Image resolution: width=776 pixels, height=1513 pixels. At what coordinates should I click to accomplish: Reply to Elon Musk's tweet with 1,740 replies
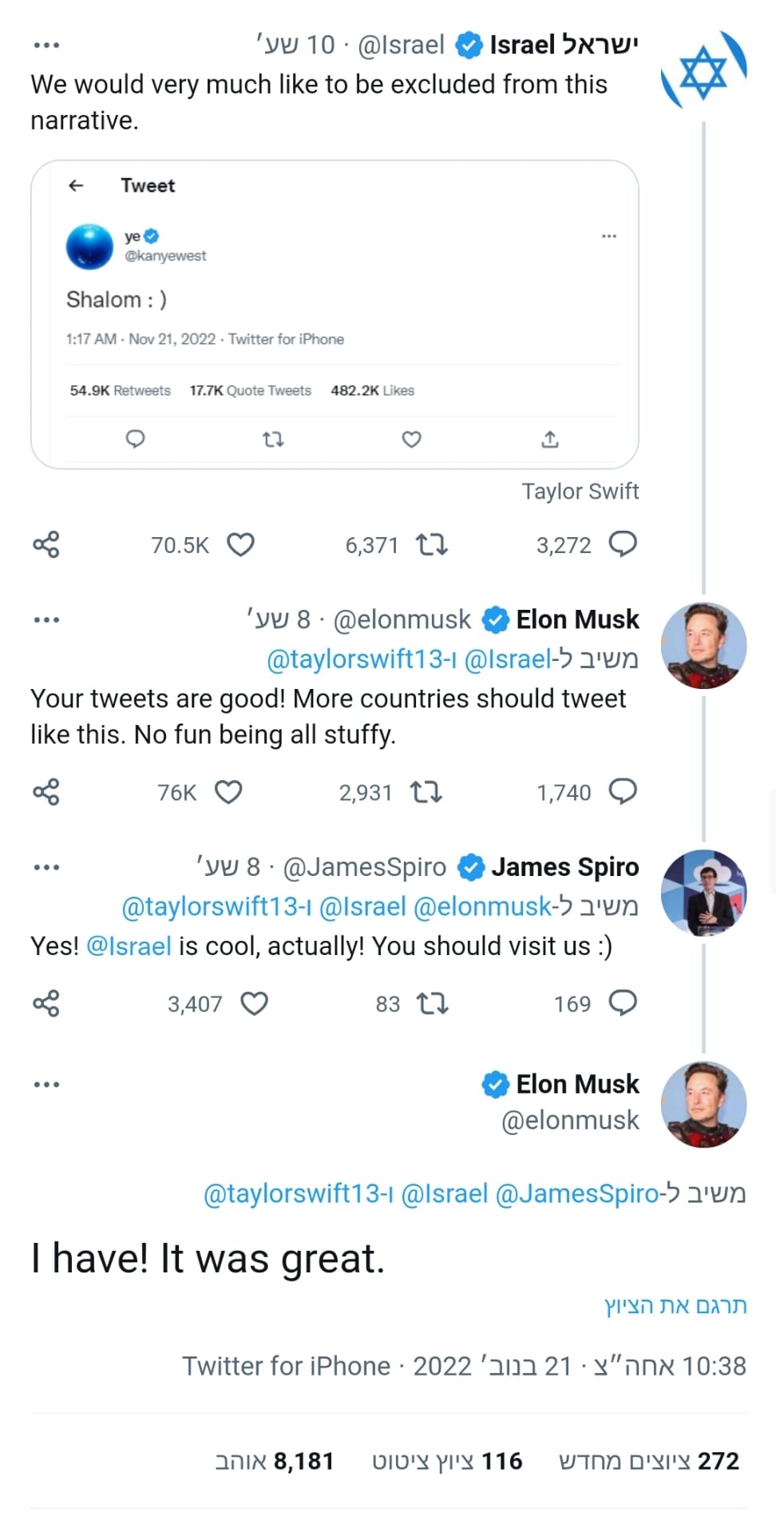pyautogui.click(x=623, y=791)
